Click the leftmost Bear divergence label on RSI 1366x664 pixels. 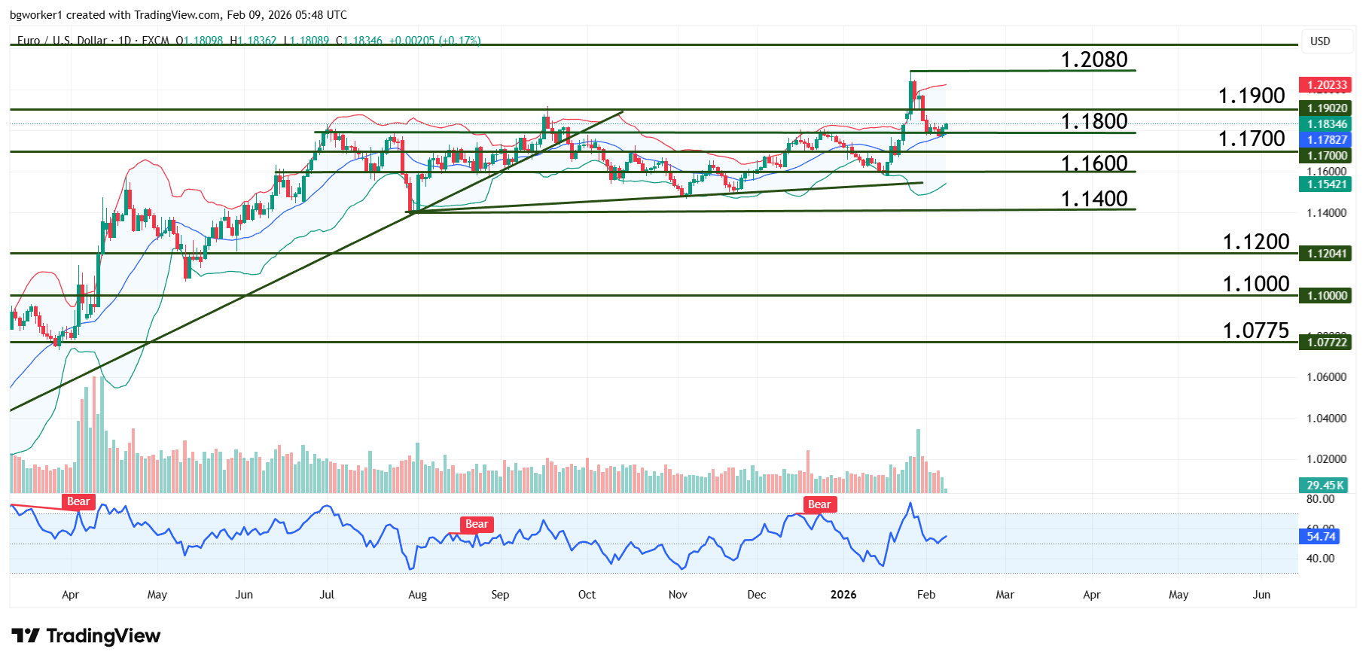pos(78,502)
